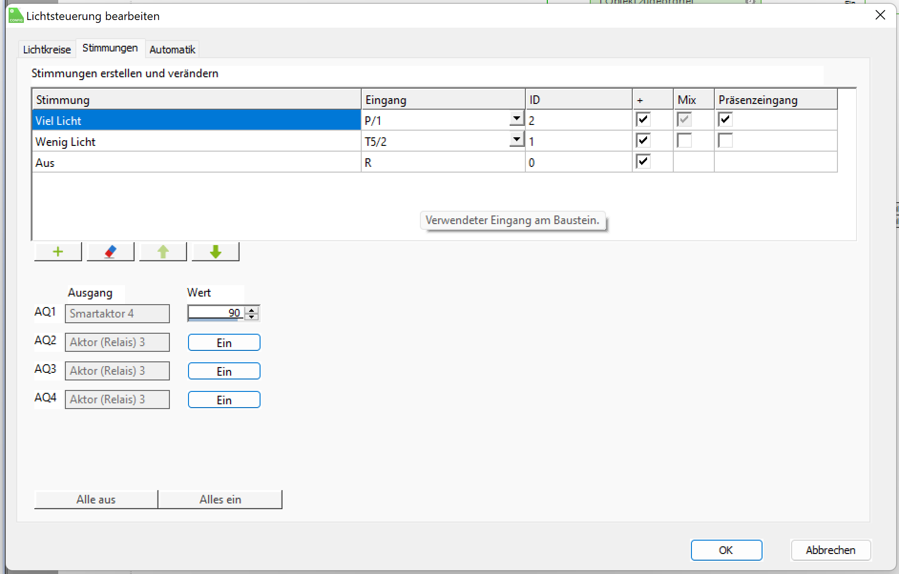Close the Lichtsteuerung bearbeiten dialog

(x=880, y=15)
